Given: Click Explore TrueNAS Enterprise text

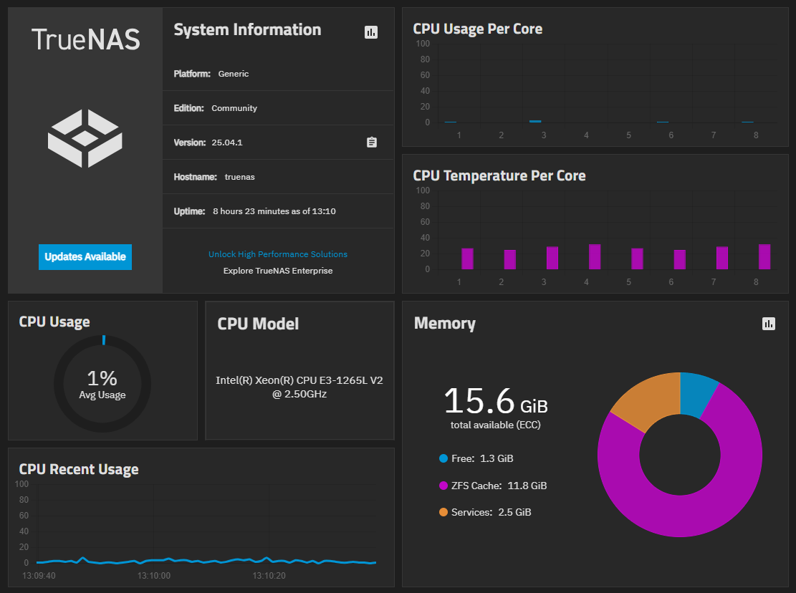Looking at the screenshot, I should tap(278, 271).
